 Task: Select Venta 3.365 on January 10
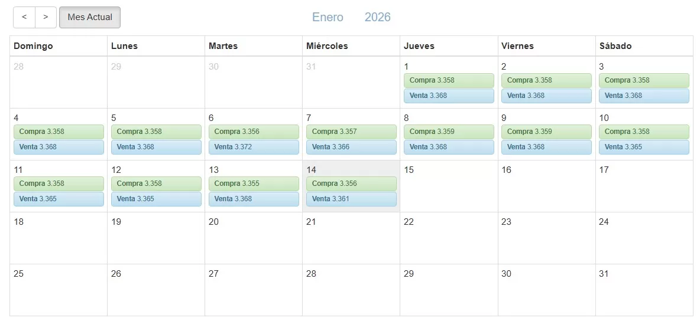(644, 147)
